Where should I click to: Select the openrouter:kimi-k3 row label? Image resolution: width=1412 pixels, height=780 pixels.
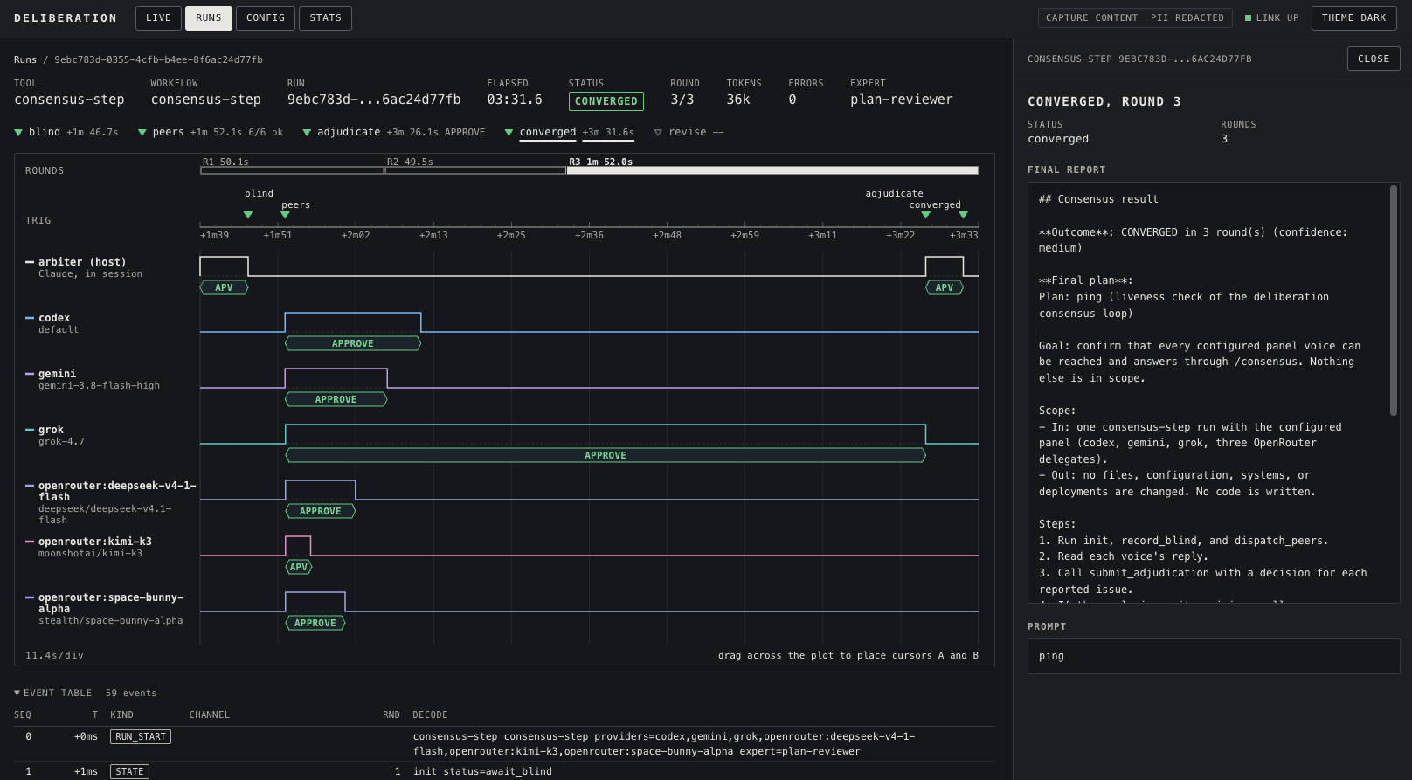(95, 542)
